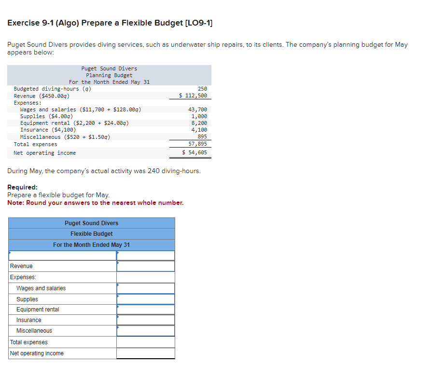
Task: Click the red rounding note text
Action: coord(96,203)
